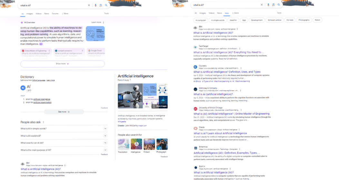Viewport: 339px width, 180px height.
Task: Expand AI Overview with Show more
Action: click(63, 64)
